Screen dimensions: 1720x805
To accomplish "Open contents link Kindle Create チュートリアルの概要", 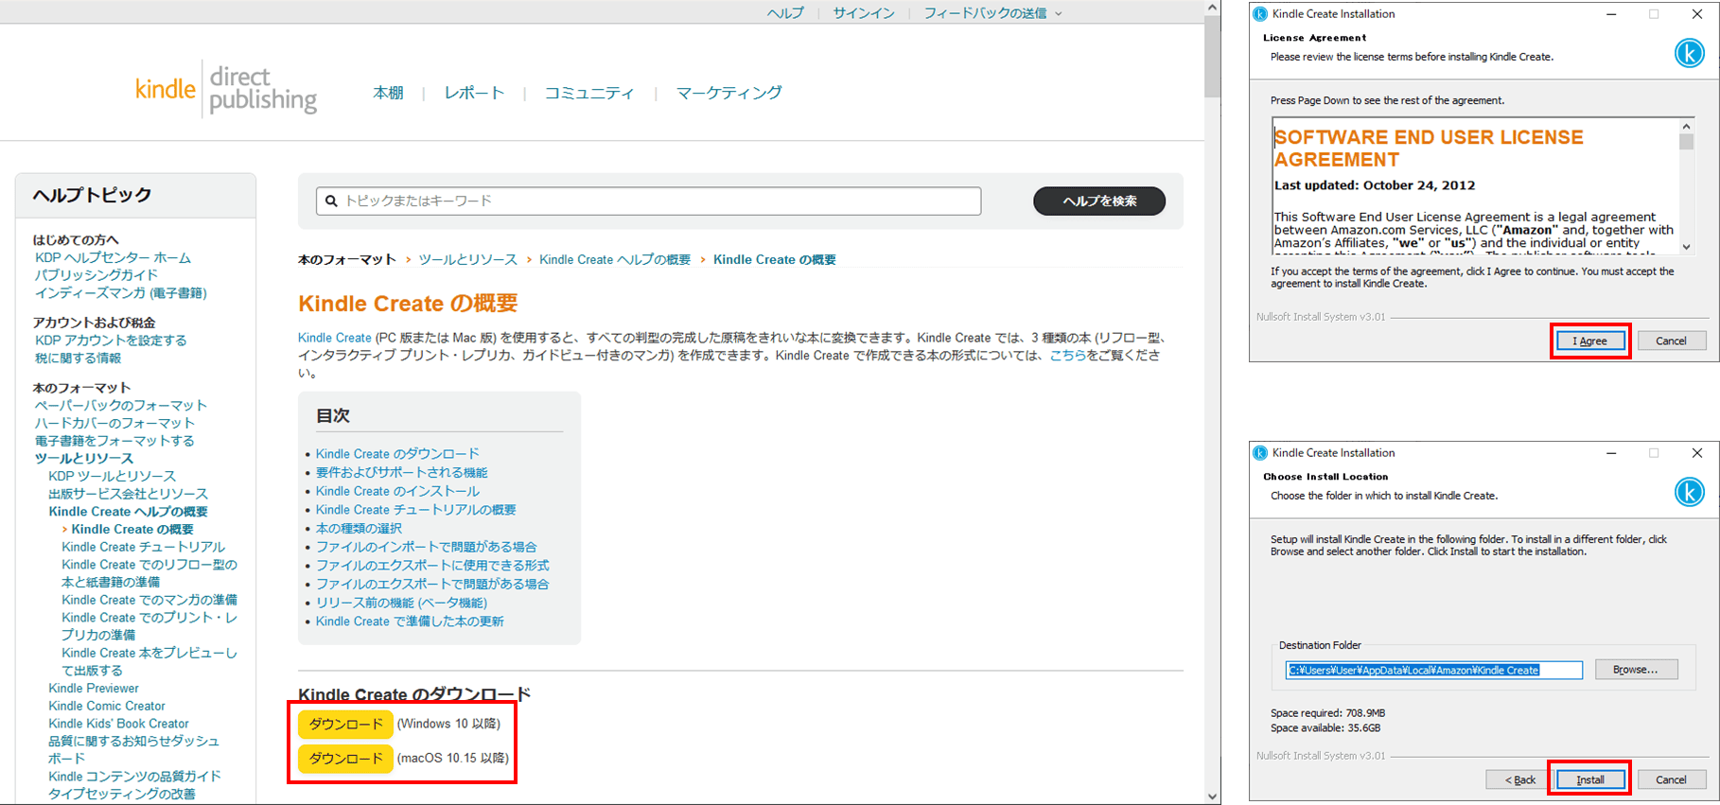I will pyautogui.click(x=415, y=510).
